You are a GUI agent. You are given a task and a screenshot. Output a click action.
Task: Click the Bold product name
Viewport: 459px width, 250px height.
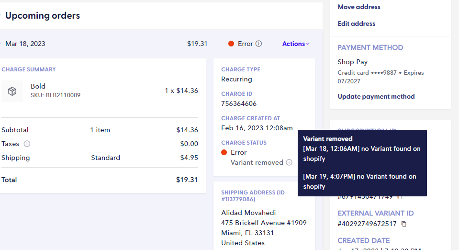tap(38, 86)
